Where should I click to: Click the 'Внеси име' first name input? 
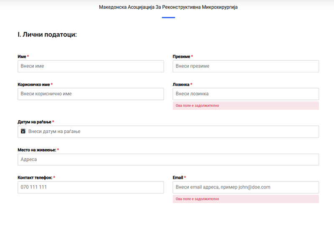coord(91,66)
